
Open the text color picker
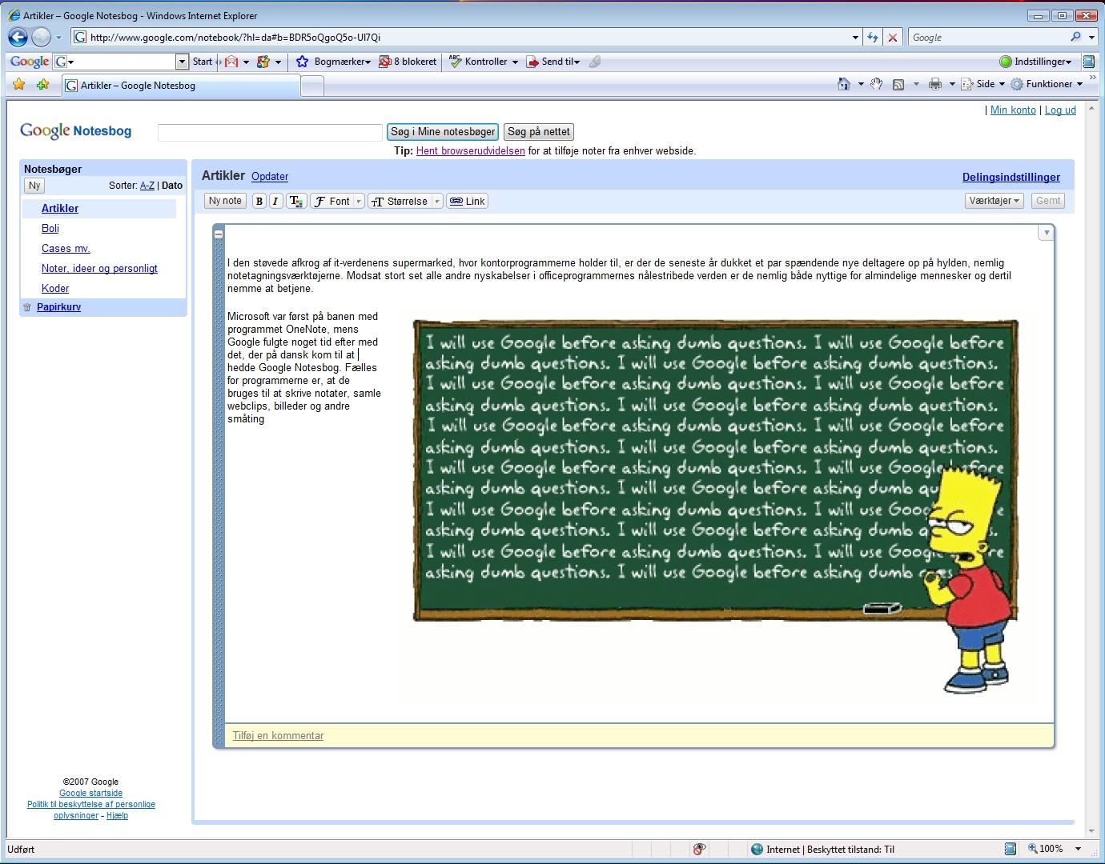click(x=295, y=202)
